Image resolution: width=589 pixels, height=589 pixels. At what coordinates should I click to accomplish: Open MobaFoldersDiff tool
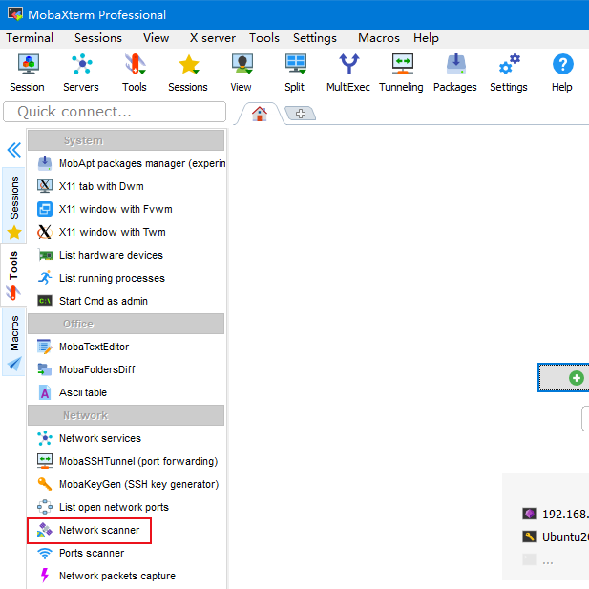click(86, 369)
